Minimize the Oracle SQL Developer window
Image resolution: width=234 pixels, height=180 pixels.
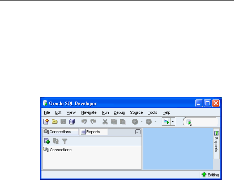(199, 103)
